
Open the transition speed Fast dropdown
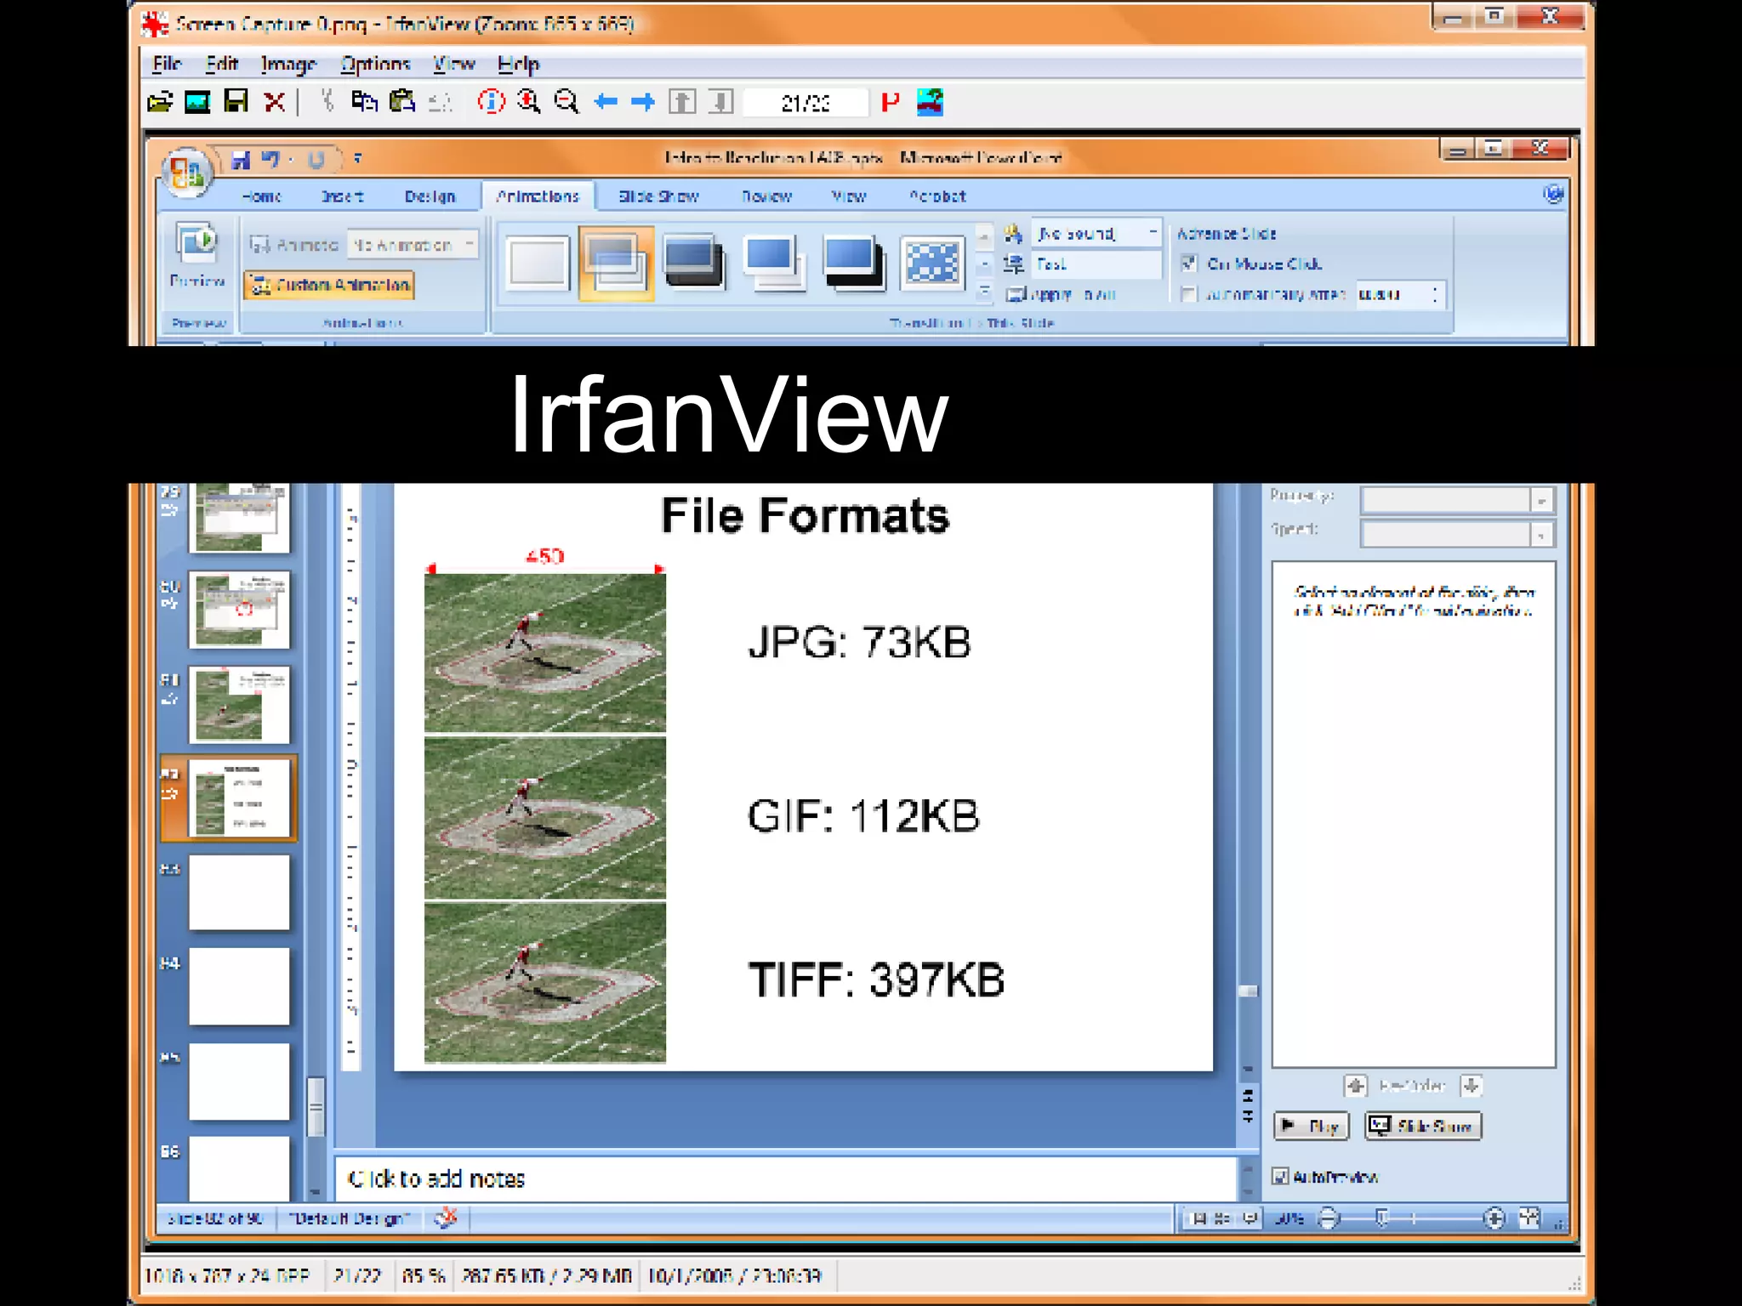click(x=1097, y=264)
